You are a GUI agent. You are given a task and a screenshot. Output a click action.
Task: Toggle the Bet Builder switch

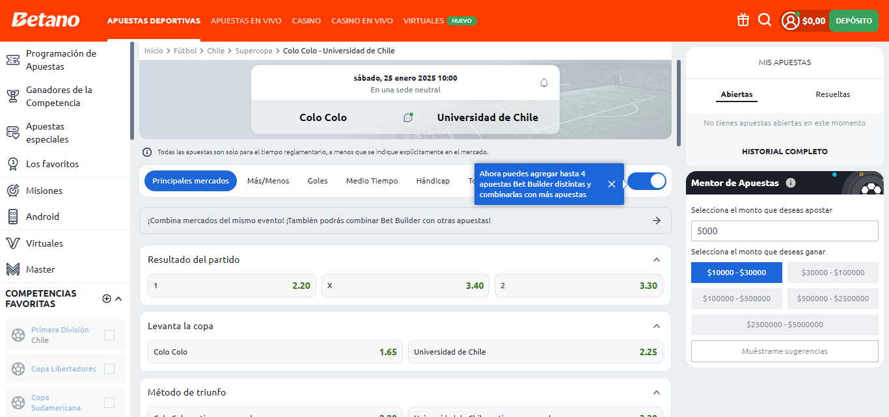647,181
